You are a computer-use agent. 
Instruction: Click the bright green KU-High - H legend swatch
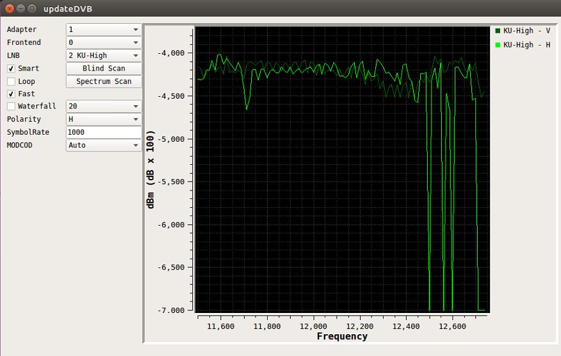(x=498, y=45)
